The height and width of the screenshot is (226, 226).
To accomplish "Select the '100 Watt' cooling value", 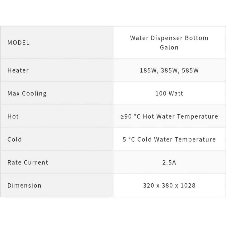I will click(x=169, y=93).
